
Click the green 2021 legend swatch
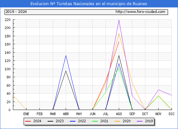pyautogui.click(x=95, y=121)
